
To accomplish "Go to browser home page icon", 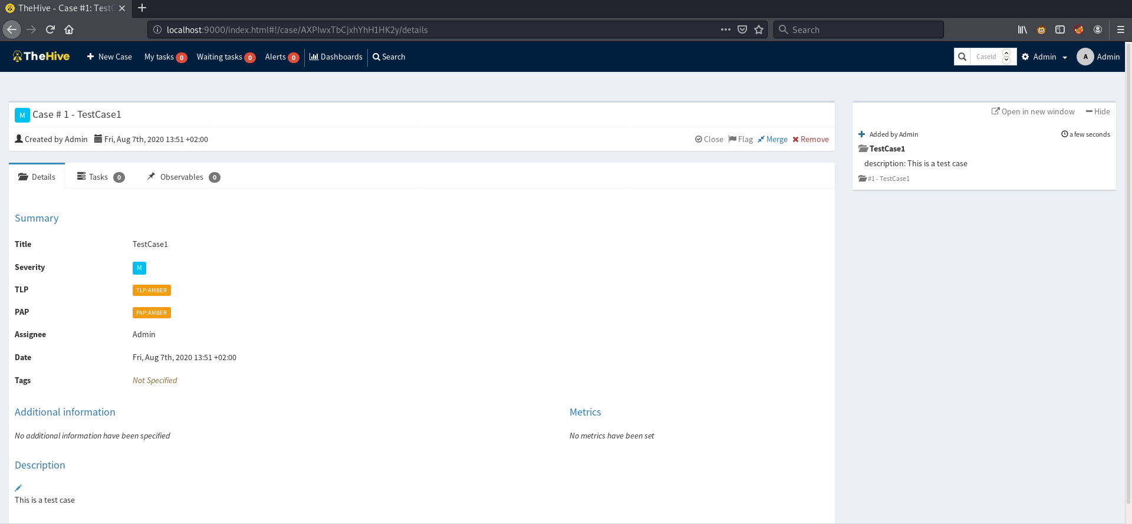I will click(x=69, y=29).
